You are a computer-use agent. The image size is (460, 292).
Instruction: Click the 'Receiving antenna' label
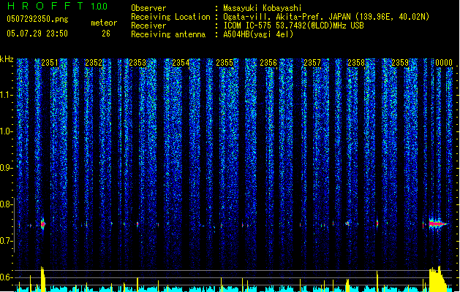click(x=168, y=34)
